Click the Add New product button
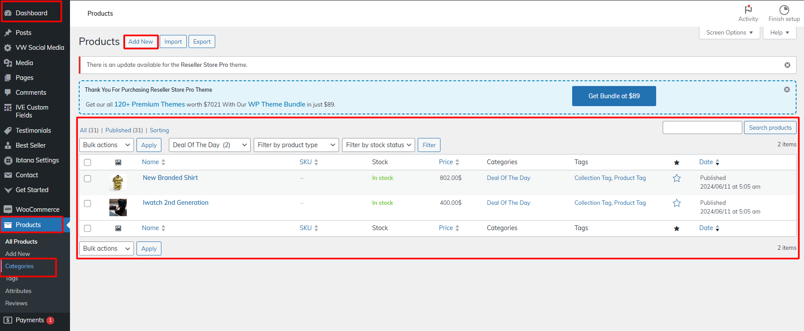Screen dimensions: 804x331 pos(140,42)
